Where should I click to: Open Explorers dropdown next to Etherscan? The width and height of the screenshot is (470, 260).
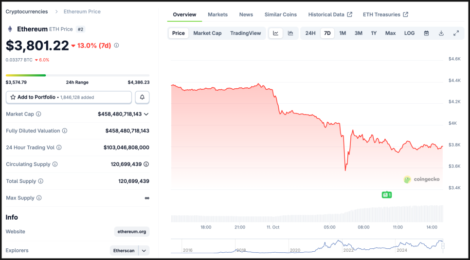tap(144, 250)
